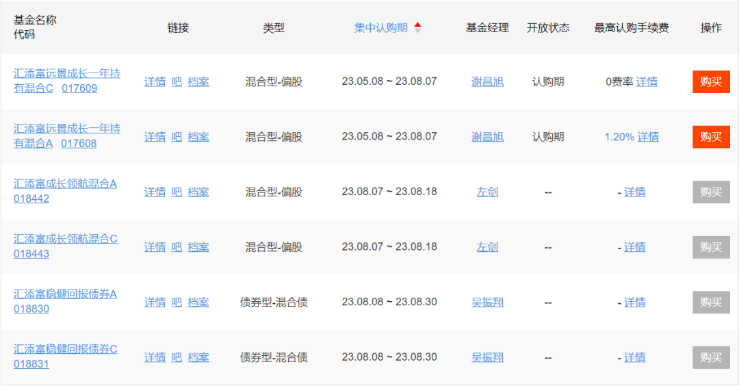
Task: Open 详情 link in 018830 row's 链接 column
Action: 155,302
